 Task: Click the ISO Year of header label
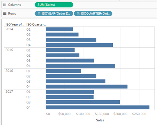click(x=15, y=24)
